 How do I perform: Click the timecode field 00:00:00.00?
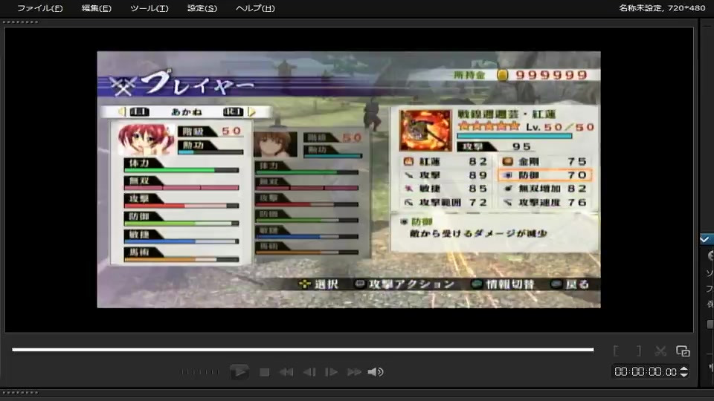646,372
